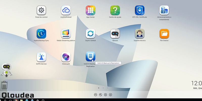The width and height of the screenshot is (202, 101).
Task: Open QVPN Service
Action: pos(41,57)
